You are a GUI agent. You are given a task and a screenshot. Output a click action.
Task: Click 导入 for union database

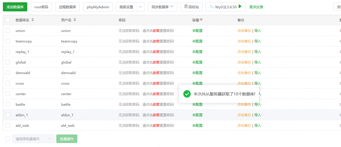click(258, 31)
